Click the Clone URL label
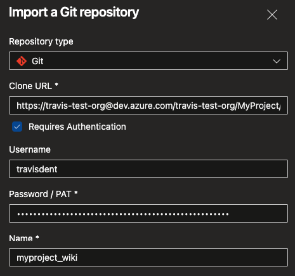 30,86
